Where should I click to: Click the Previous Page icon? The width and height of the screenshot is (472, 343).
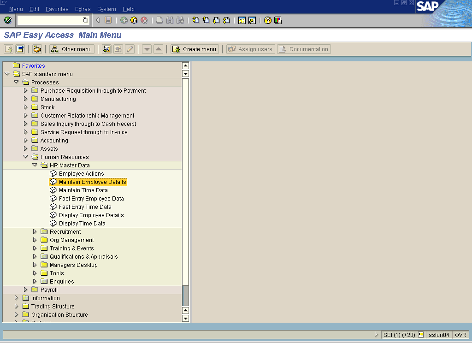(206, 20)
